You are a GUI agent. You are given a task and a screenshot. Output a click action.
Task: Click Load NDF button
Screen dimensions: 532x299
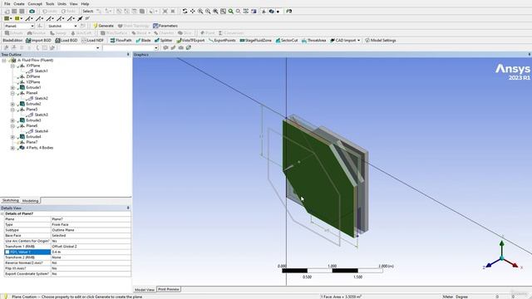(x=92, y=41)
